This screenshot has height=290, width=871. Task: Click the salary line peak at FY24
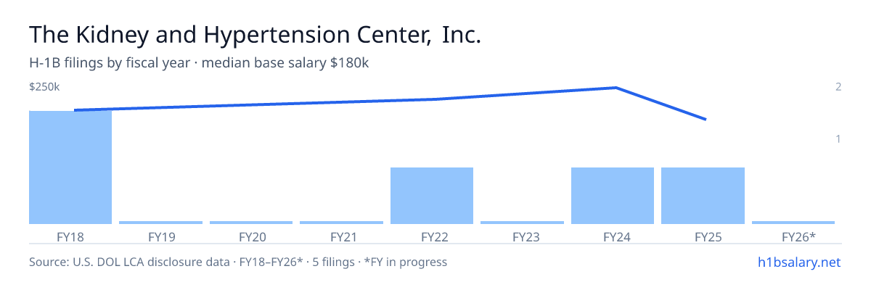(616, 88)
